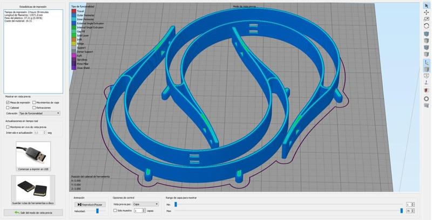Select the normal selection arrow tool
Screen dimensions: 432x220
tap(426, 5)
